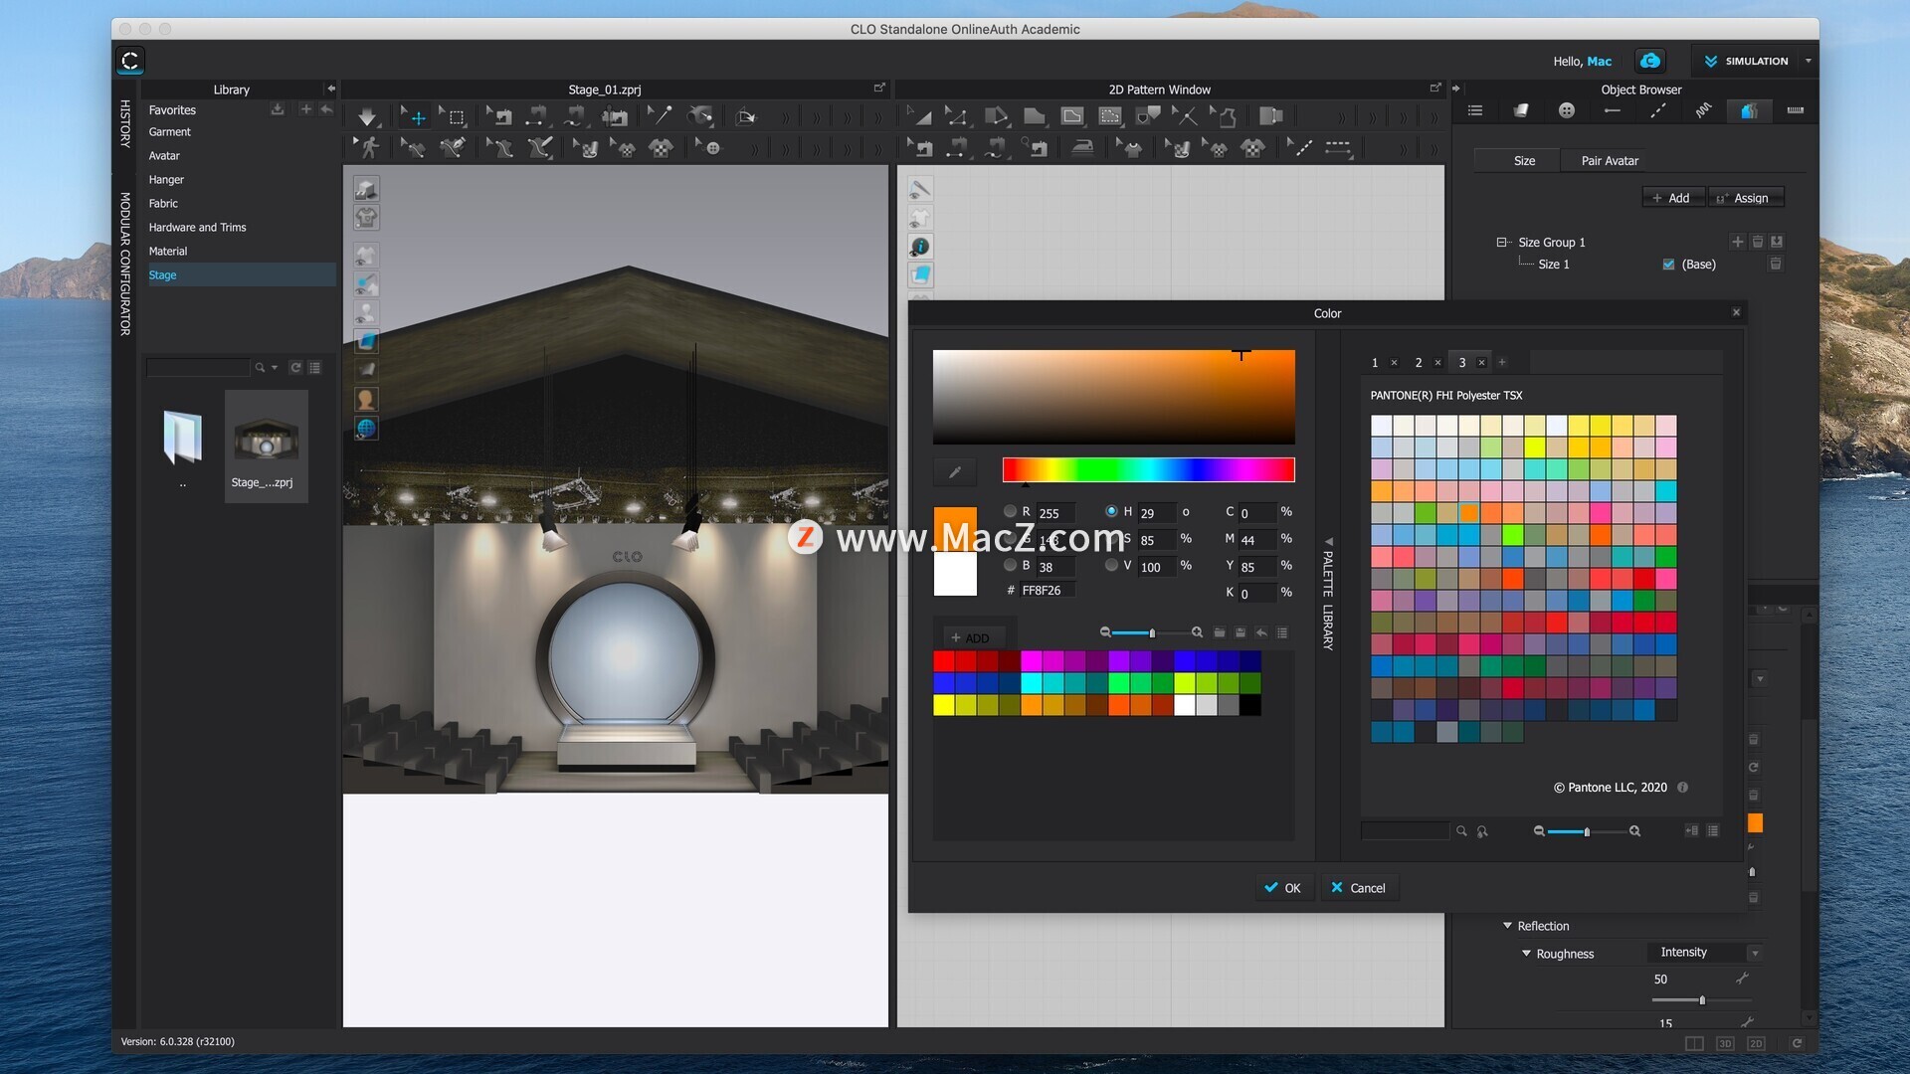Switch to palette tab 1
This screenshot has height=1074, width=1910.
click(1375, 363)
